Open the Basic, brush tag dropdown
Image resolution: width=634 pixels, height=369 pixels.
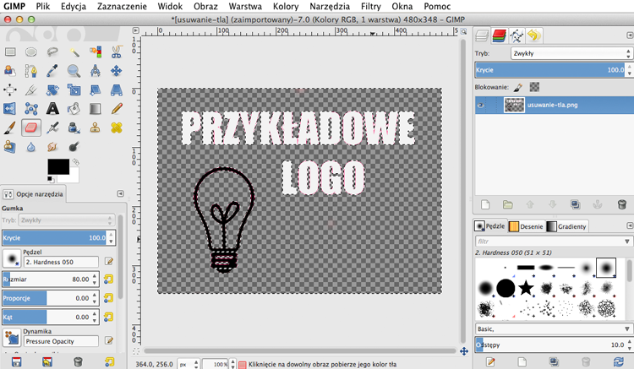(x=553, y=329)
